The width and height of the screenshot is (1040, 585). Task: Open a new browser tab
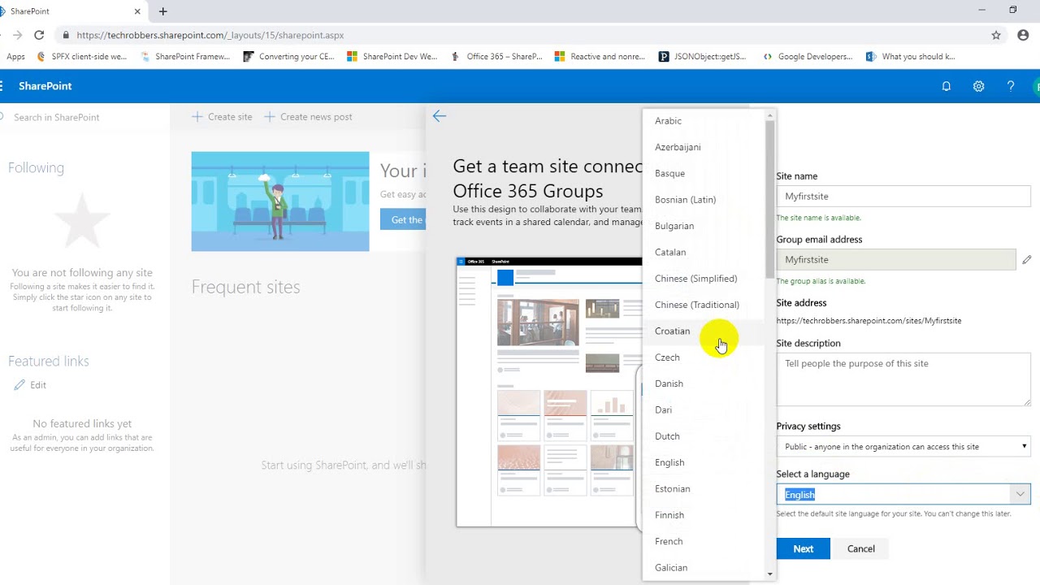162,11
